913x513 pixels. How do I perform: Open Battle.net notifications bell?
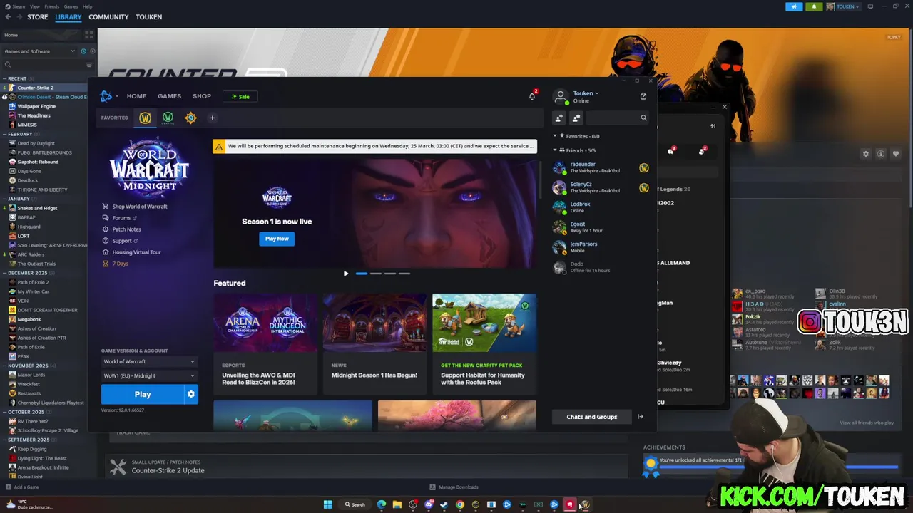click(x=532, y=96)
